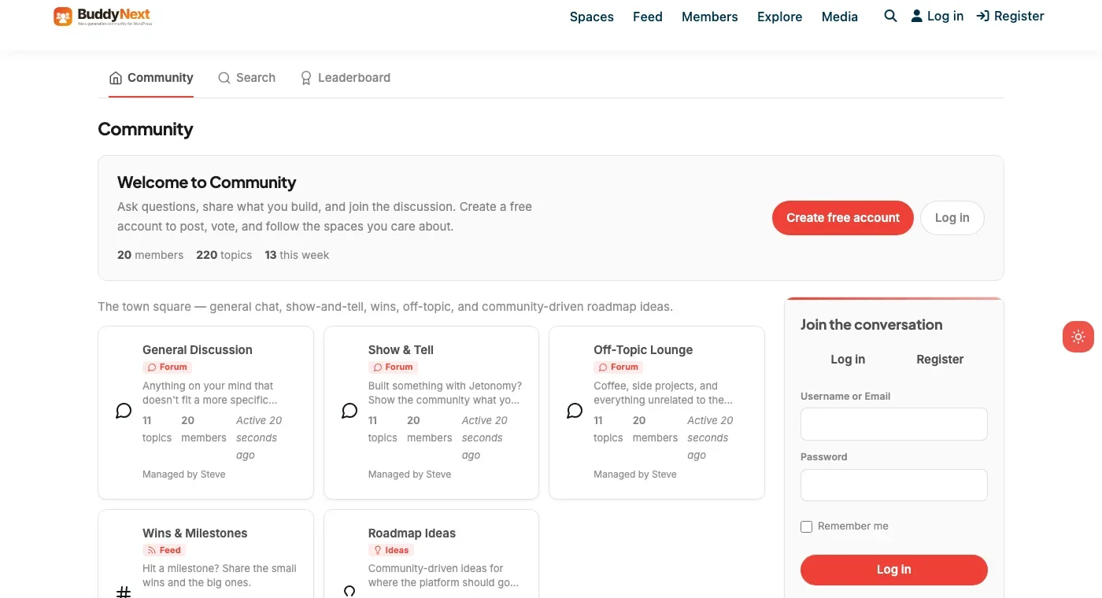
Task: Open General Discussion forum title
Action: [198, 350]
